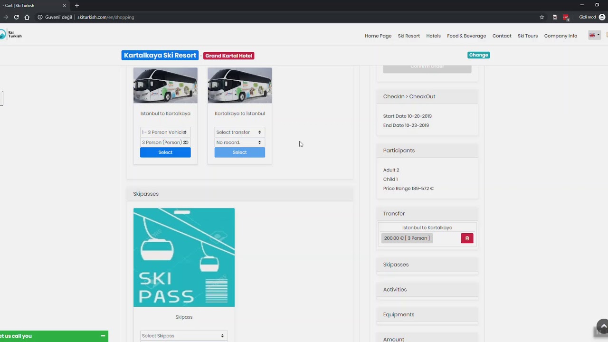The image size is (608, 342).
Task: Open Ski Tours menu item
Action: pos(528,36)
